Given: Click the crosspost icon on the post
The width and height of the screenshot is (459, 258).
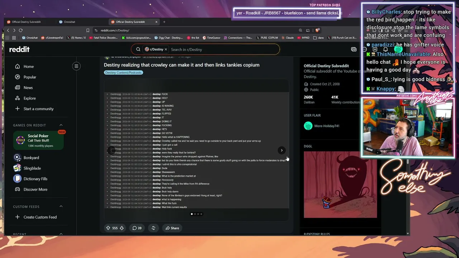Looking at the screenshot, I should [x=153, y=228].
